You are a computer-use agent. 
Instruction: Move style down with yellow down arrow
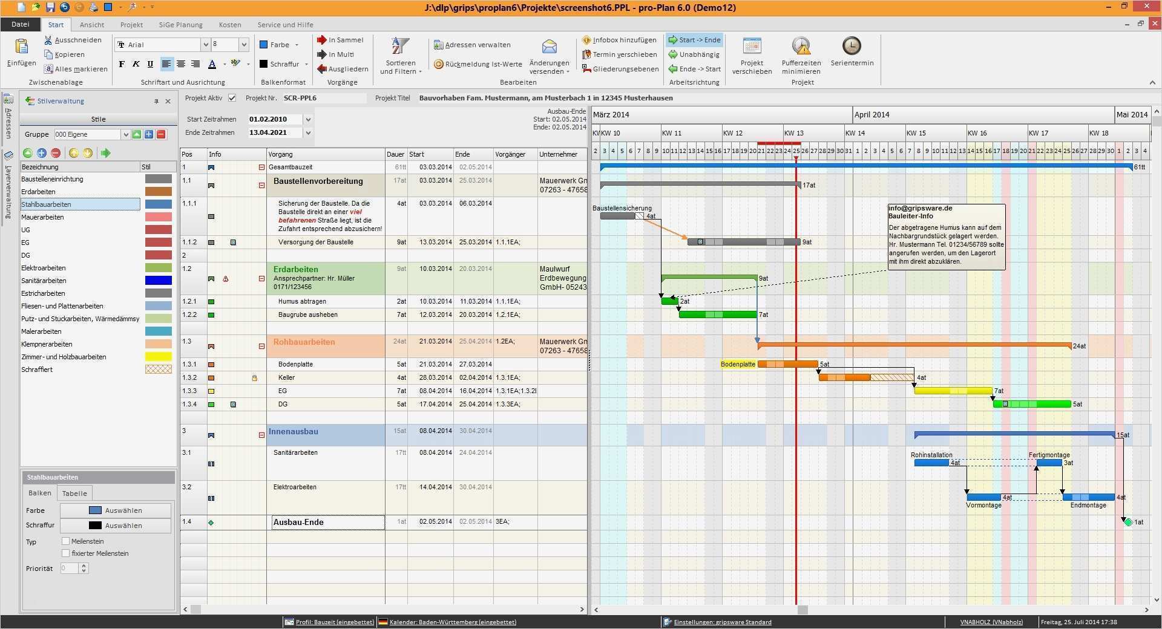tap(88, 153)
